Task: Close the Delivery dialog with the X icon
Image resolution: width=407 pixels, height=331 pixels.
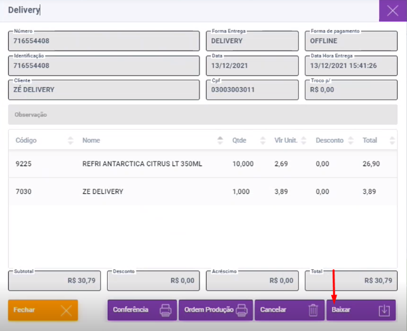Action: point(392,11)
